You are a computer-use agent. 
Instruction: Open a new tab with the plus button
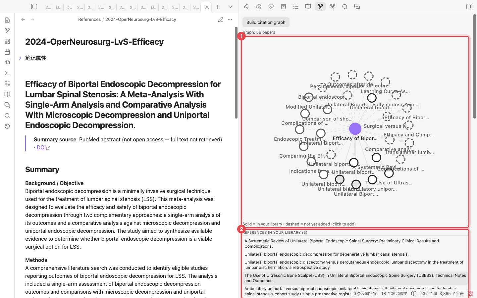click(x=218, y=7)
